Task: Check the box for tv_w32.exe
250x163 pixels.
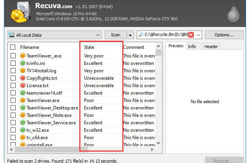Action: point(13,130)
